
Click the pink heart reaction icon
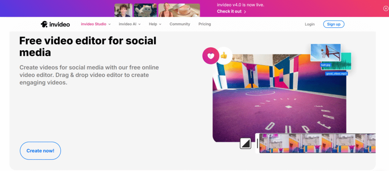point(211,56)
